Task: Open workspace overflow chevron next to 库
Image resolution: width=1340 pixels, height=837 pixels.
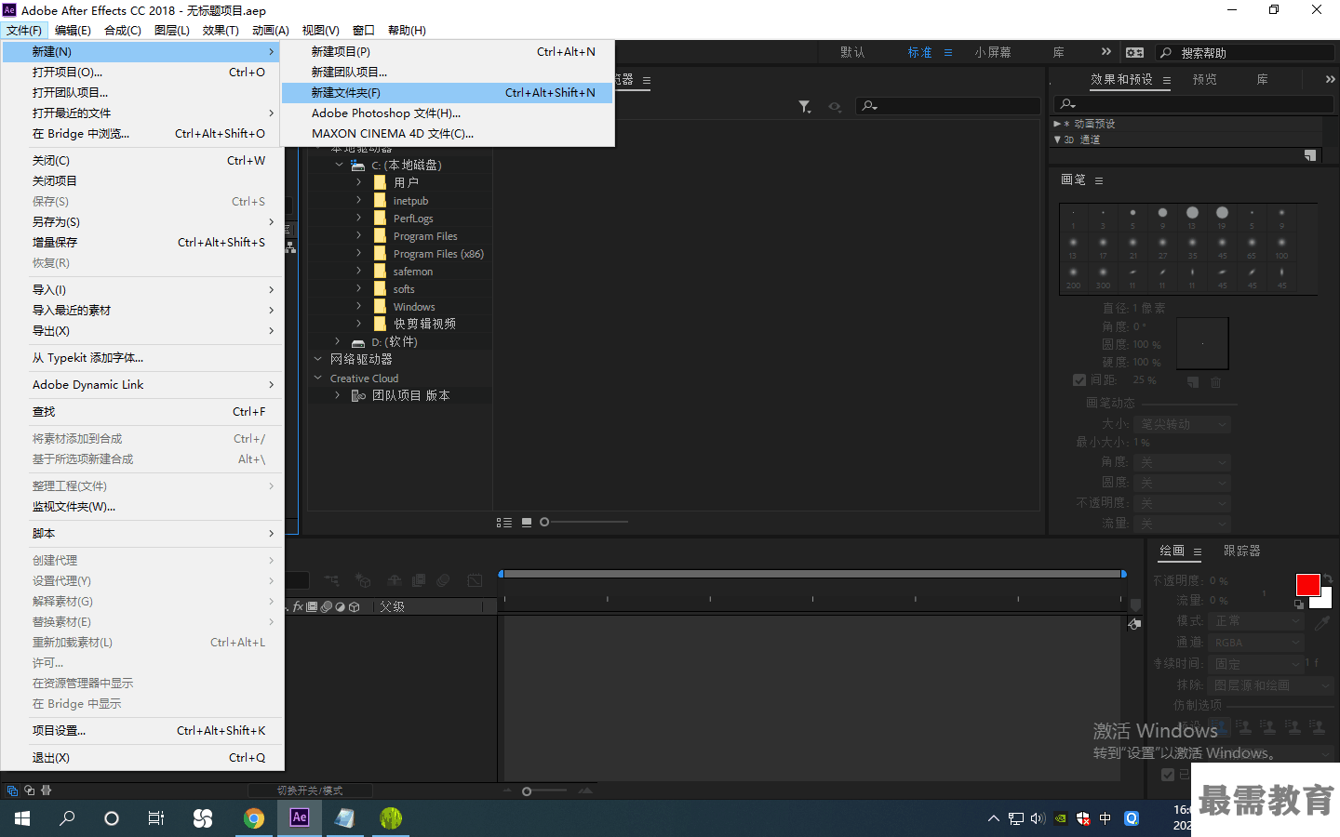Action: (1105, 52)
